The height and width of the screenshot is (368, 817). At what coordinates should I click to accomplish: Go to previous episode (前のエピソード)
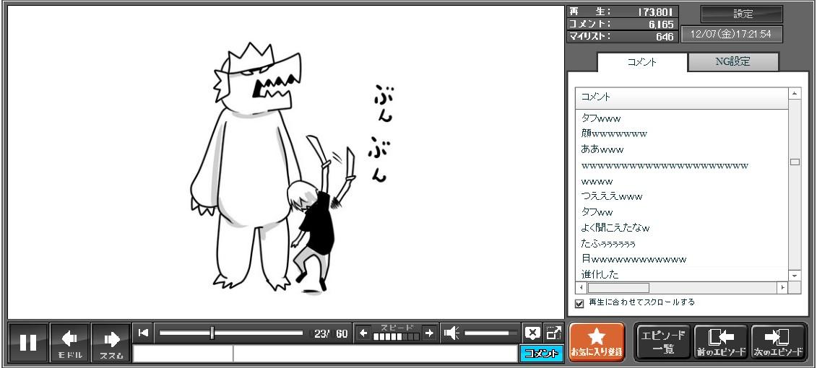(x=720, y=342)
